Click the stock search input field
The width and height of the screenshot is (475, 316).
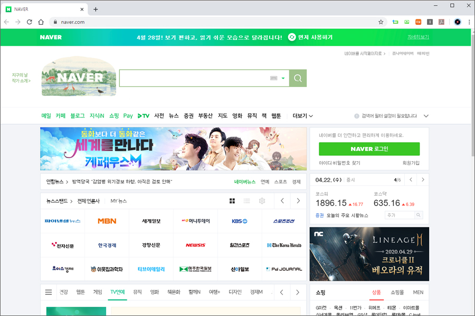point(400,215)
